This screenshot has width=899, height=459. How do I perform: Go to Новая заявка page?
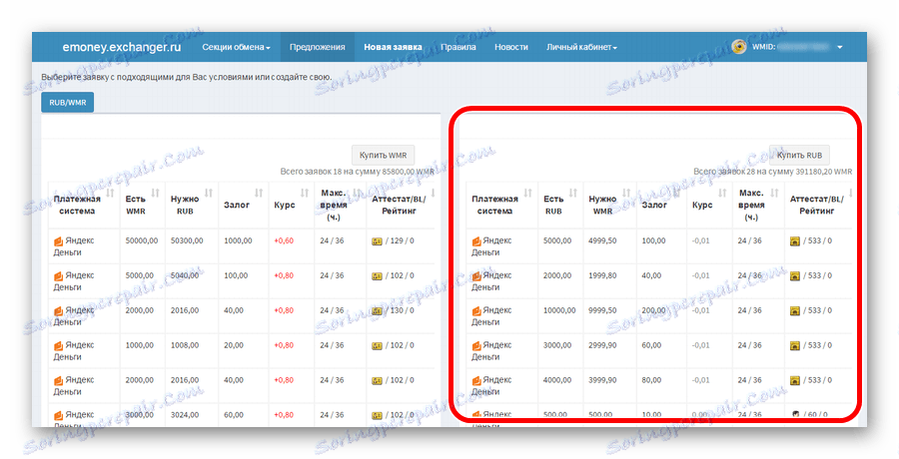coord(393,47)
